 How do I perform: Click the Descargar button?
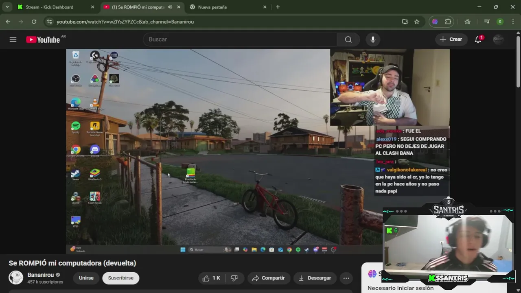(315, 278)
